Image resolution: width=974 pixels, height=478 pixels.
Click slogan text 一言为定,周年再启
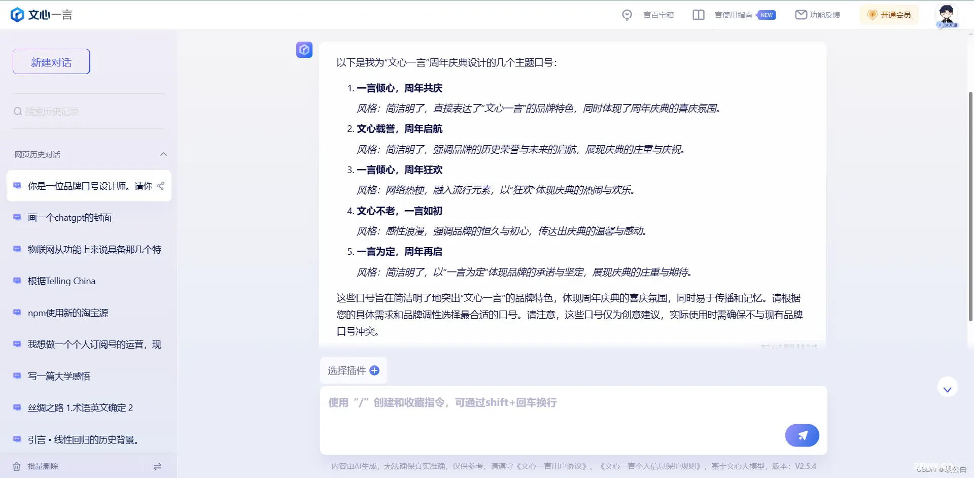click(399, 252)
